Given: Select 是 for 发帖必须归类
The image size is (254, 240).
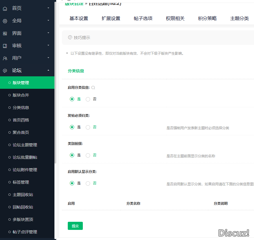Looking at the screenshot, I should [72, 127].
